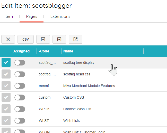Click the minus collapse-all icon

[59, 39]
